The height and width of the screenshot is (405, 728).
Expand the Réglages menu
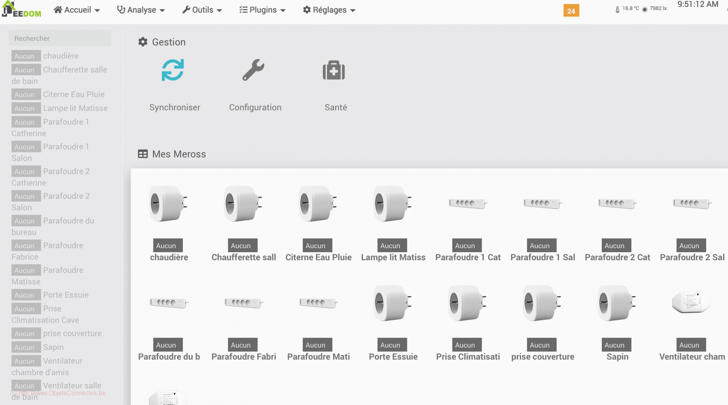pyautogui.click(x=329, y=10)
